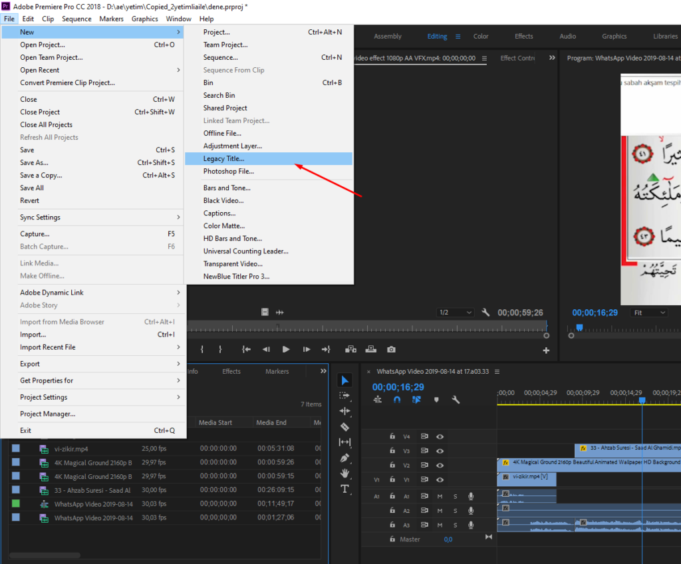Open the Graphics menu in menu bar
Image resolution: width=681 pixels, height=564 pixels.
144,19
